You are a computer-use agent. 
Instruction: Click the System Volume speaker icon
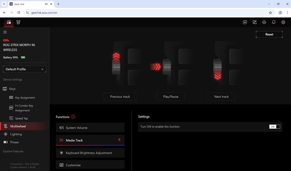pos(61,128)
